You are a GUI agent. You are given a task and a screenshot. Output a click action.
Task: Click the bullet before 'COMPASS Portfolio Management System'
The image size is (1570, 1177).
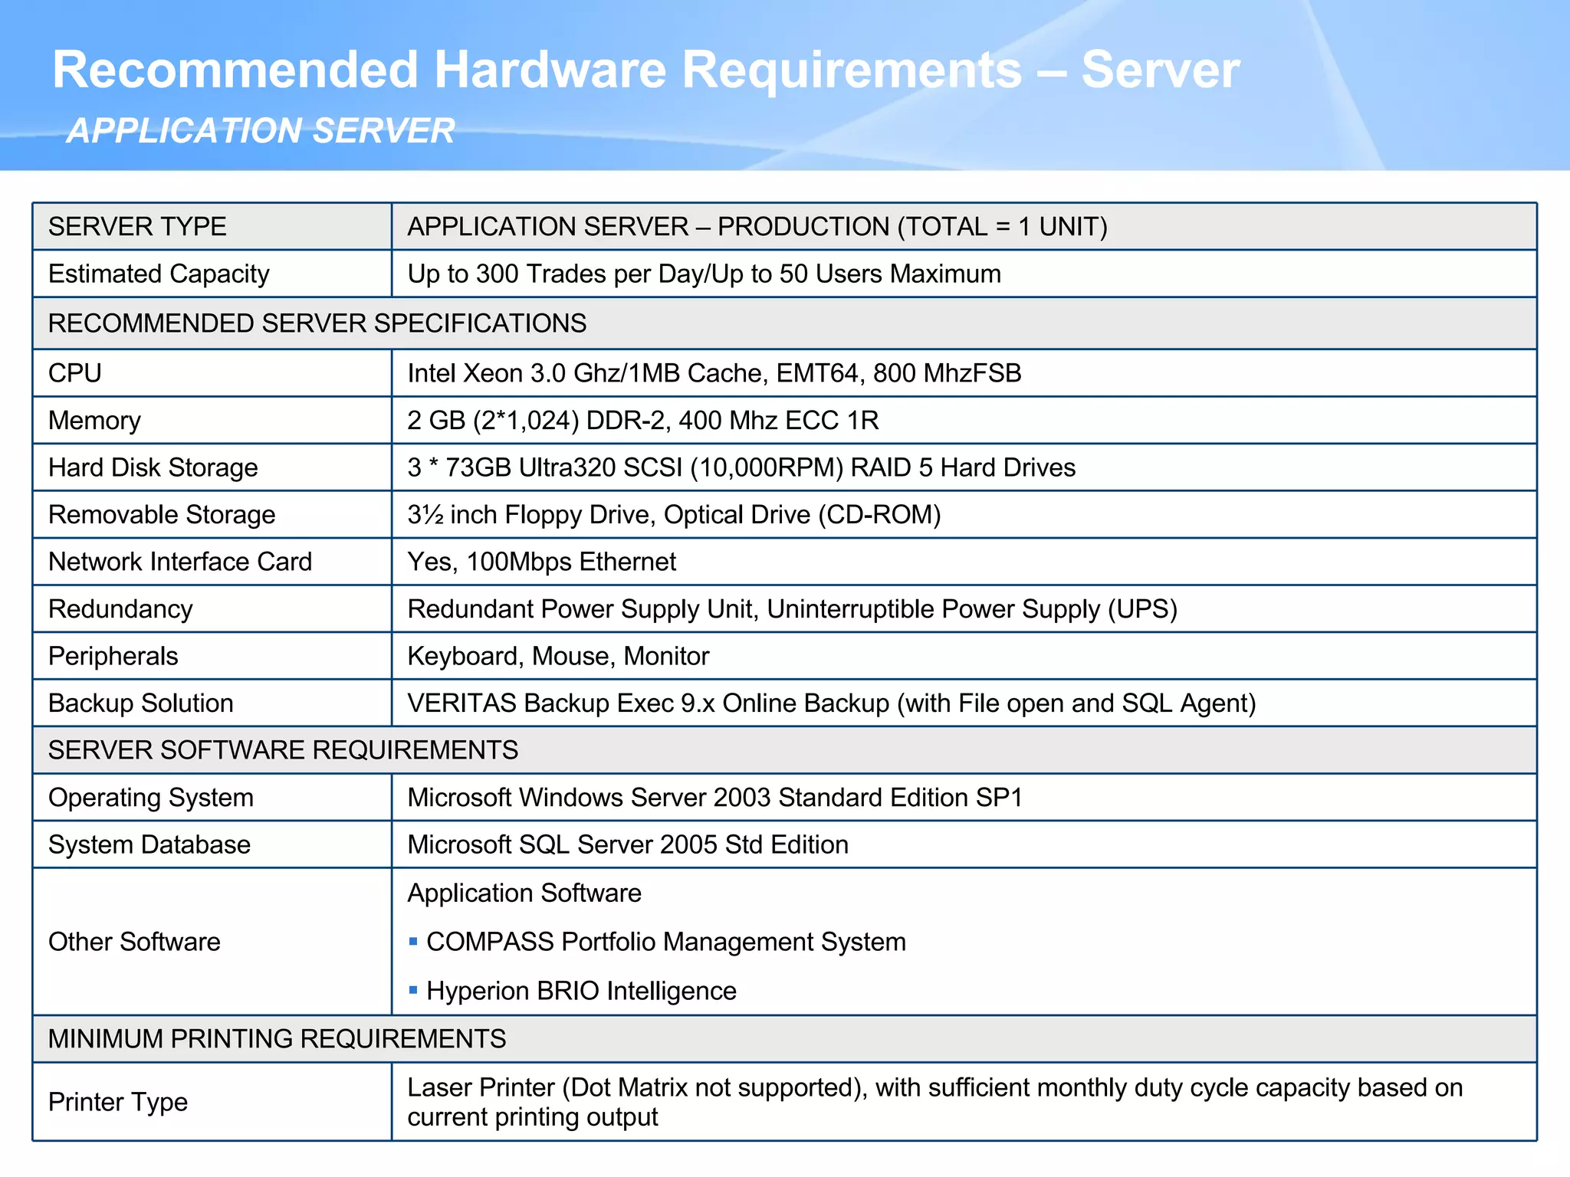tap(413, 941)
